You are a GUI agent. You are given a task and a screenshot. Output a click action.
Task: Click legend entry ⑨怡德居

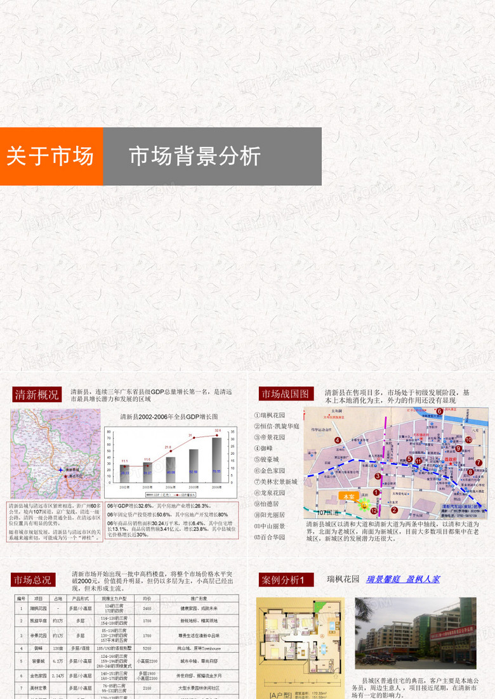click(267, 504)
